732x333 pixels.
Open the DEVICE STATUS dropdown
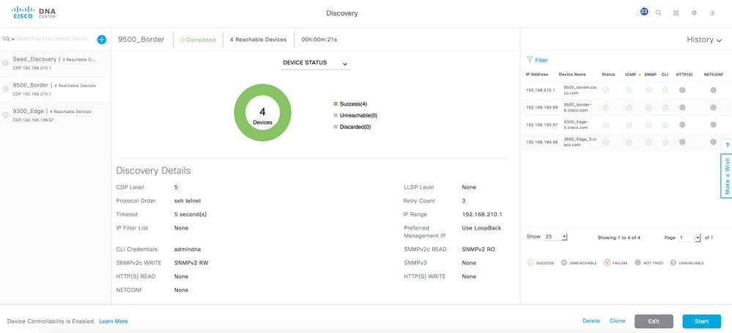pyautogui.click(x=316, y=63)
